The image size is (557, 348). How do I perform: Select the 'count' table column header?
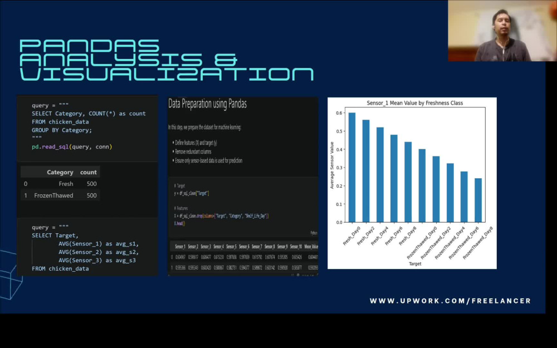click(88, 172)
